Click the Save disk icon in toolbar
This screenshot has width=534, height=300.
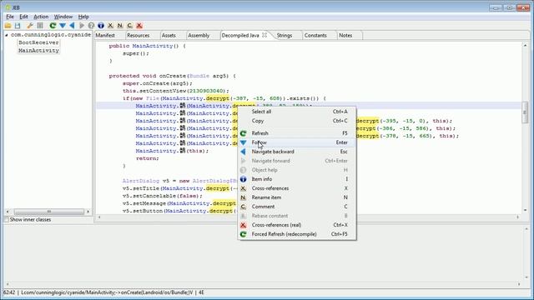[18, 26]
